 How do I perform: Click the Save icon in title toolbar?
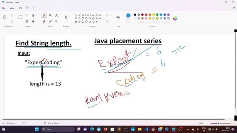[x=20, y=8]
